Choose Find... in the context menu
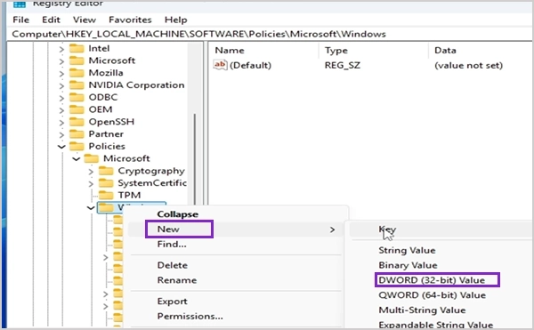Image resolution: width=534 pixels, height=330 pixels. pyautogui.click(x=172, y=245)
